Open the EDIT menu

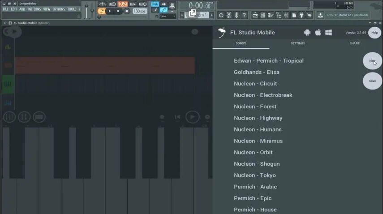(x=14, y=9)
